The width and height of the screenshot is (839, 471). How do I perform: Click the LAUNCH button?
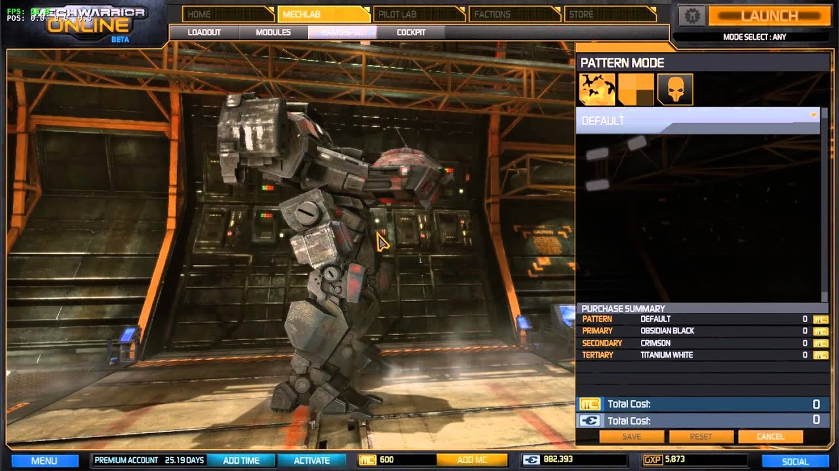(770, 16)
